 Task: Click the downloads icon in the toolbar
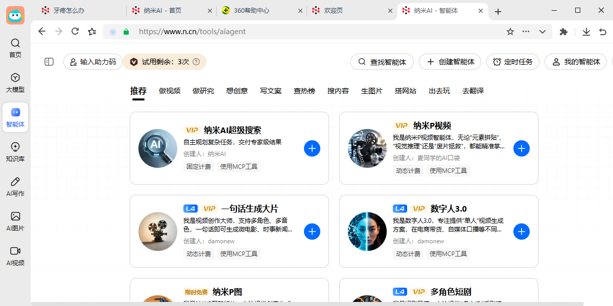586,31
